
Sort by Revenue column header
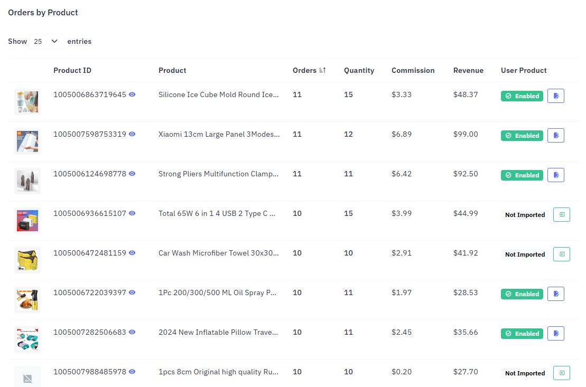tap(468, 70)
